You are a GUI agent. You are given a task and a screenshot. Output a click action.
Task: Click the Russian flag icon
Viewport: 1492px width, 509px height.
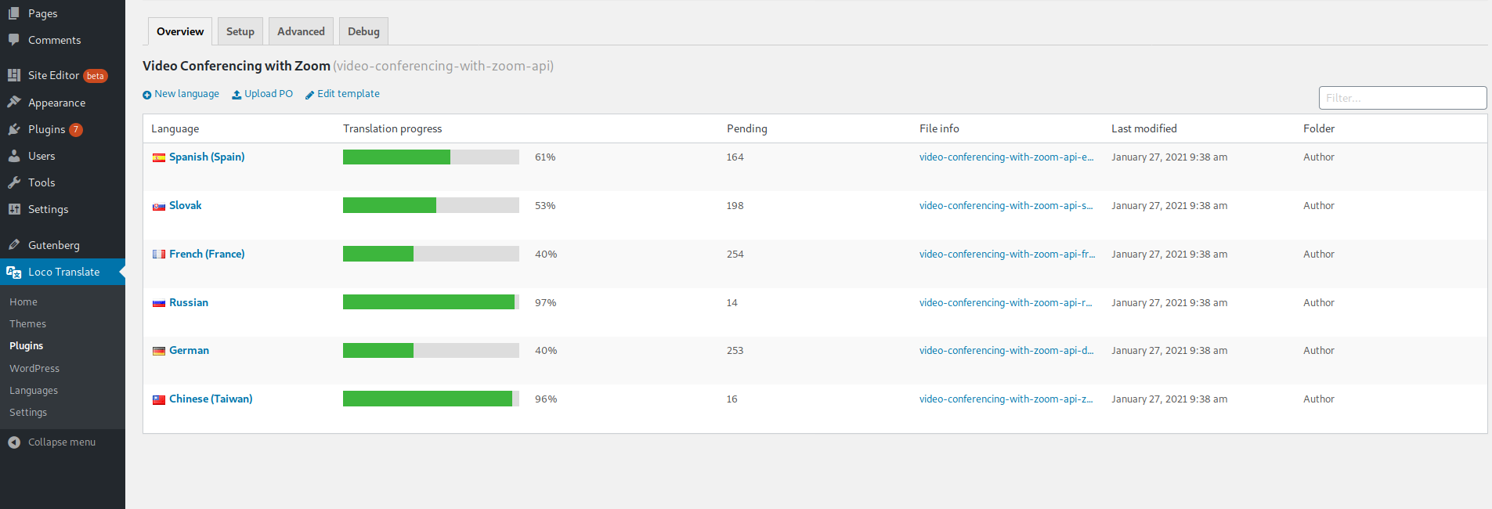(159, 303)
